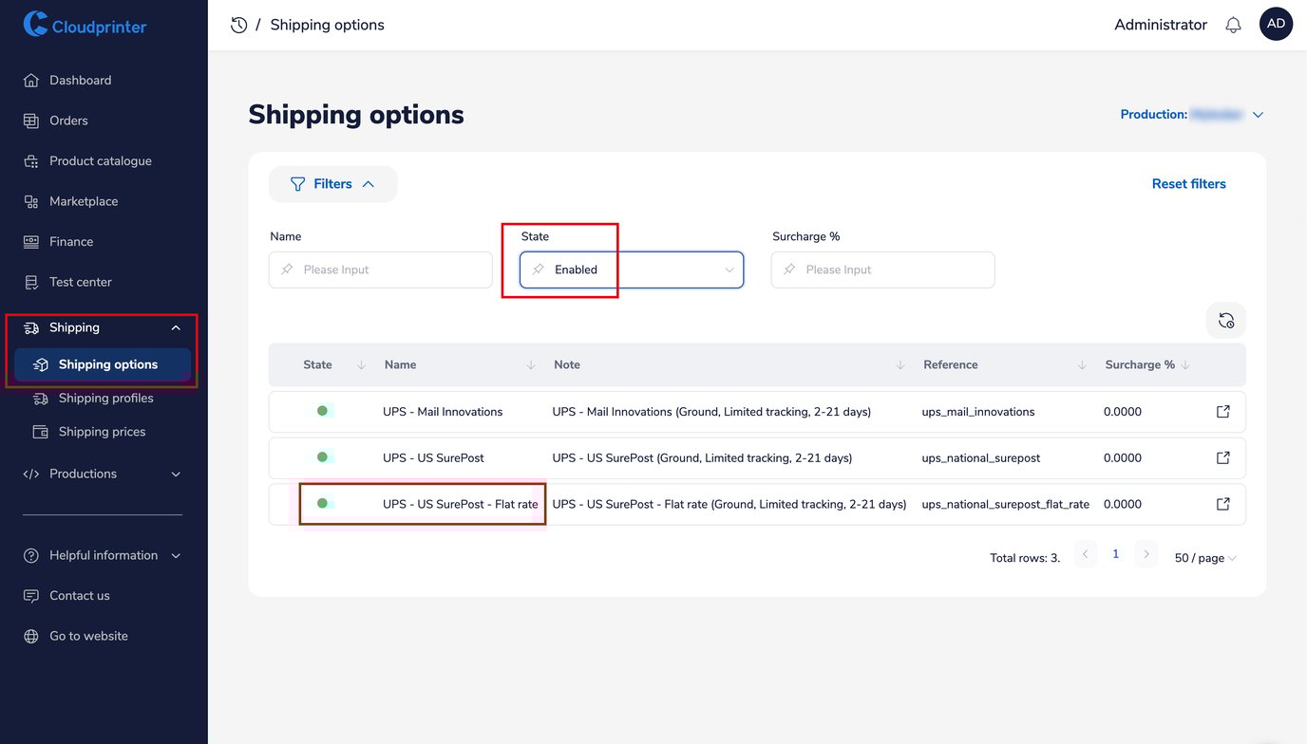Open the Dashboard from the sidebar
This screenshot has height=744, width=1307.
[x=80, y=80]
